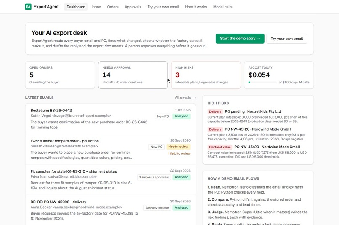Image resolution: width=339 pixels, height=225 pixels.
Task: Open the Open Orders stat card
Action: tap(60, 75)
